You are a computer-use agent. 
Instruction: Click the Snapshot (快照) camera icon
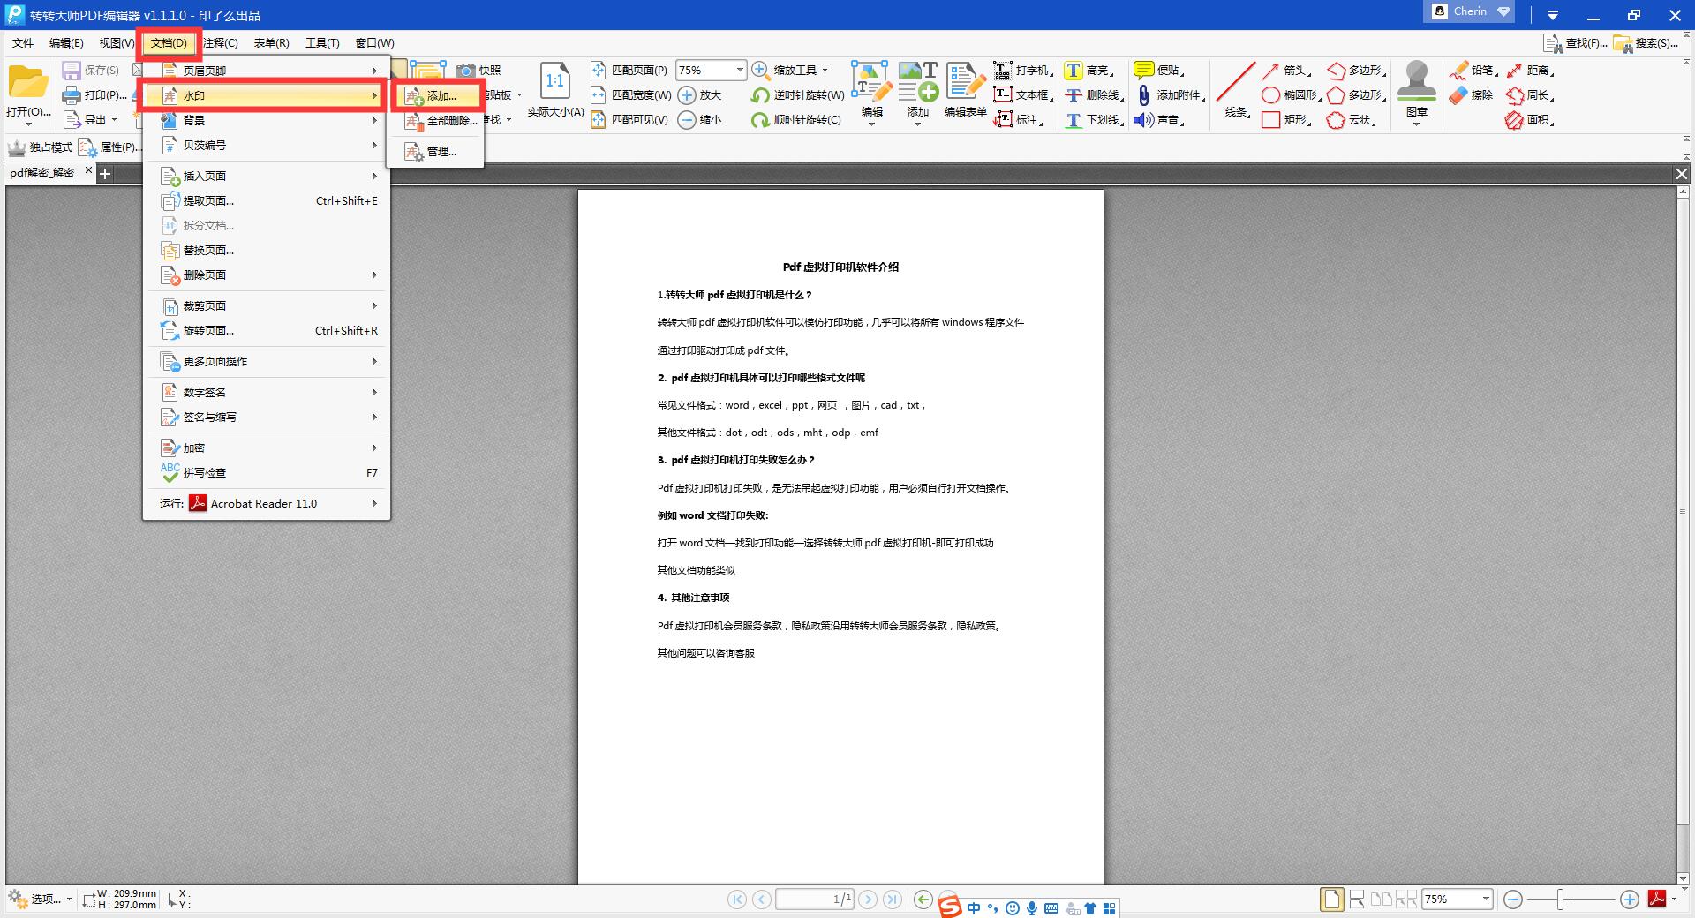pyautogui.click(x=466, y=71)
